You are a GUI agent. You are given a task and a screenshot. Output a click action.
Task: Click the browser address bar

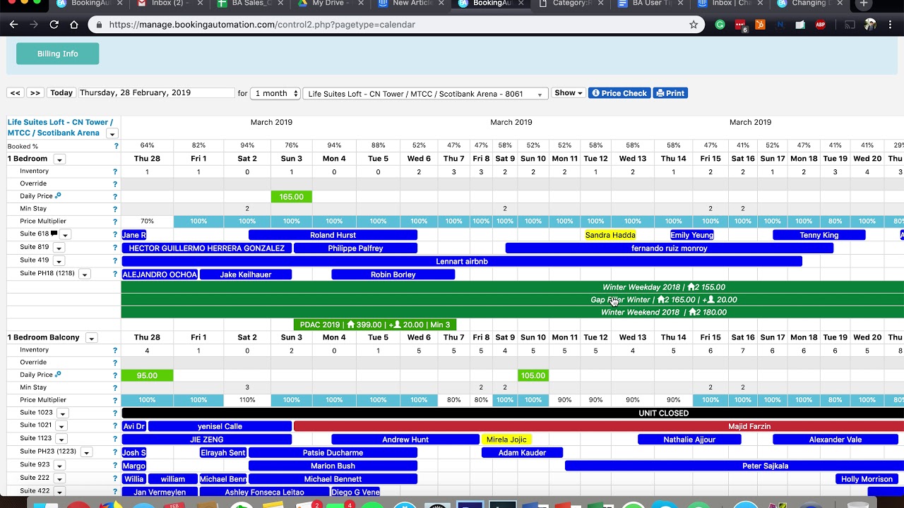tap(395, 25)
